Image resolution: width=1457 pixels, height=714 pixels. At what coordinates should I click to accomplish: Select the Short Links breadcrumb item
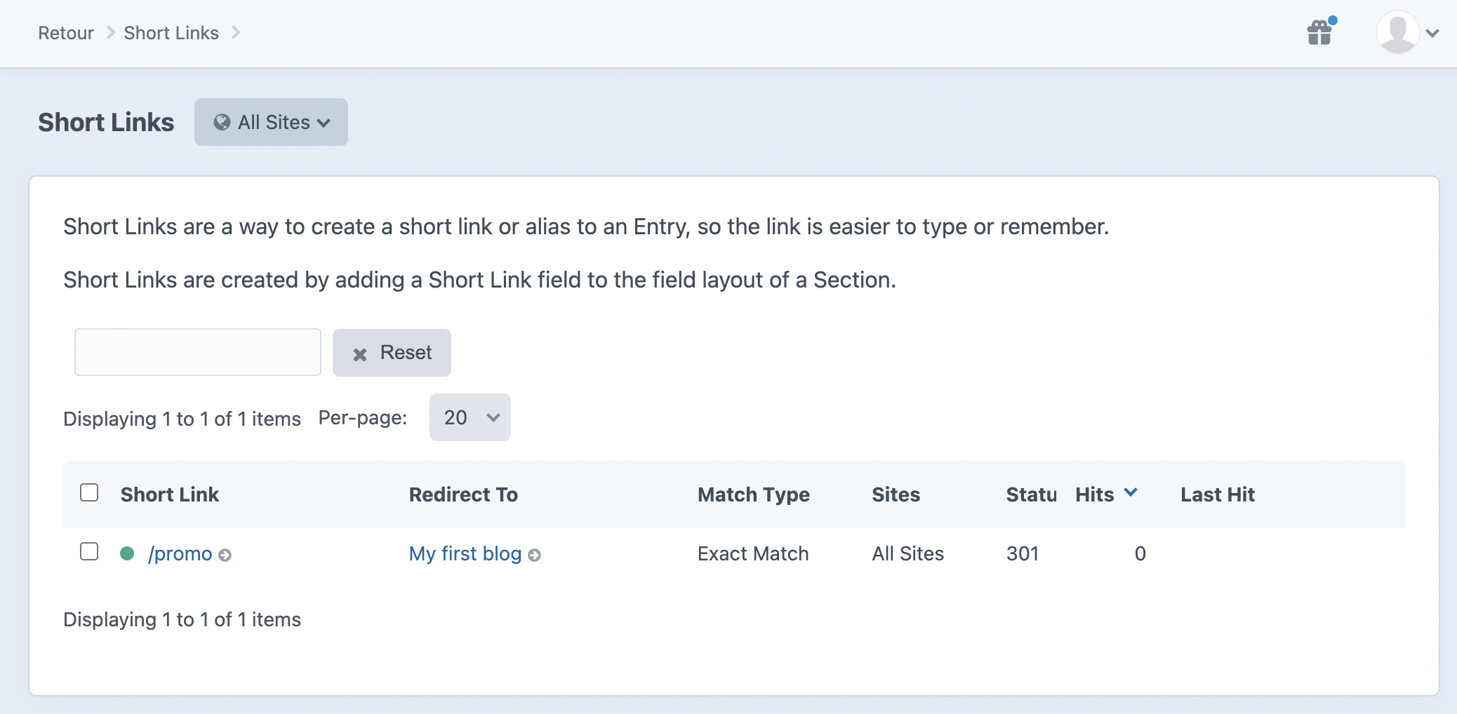pos(171,33)
